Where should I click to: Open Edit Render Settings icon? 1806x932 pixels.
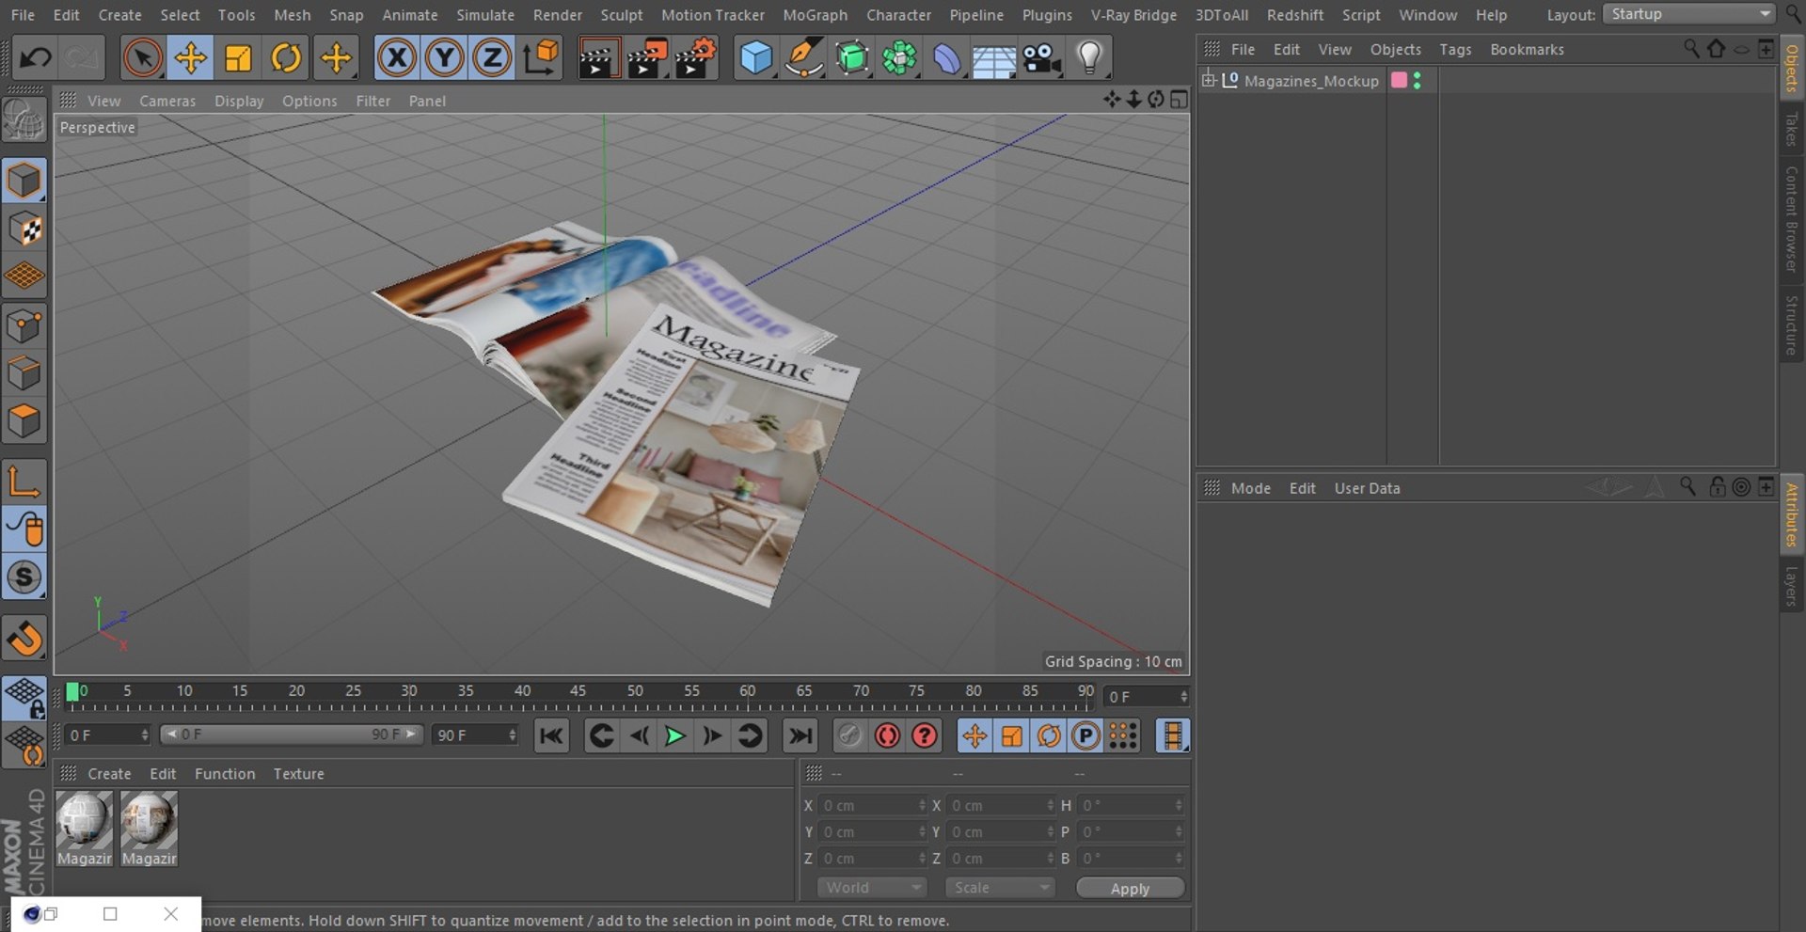(695, 58)
